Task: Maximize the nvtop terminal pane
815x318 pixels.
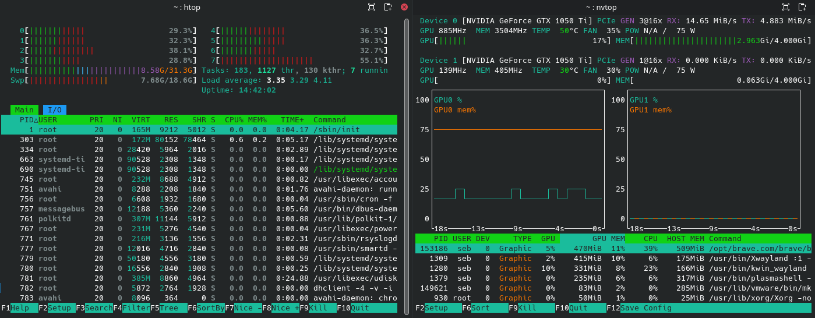Action: pyautogui.click(x=786, y=7)
